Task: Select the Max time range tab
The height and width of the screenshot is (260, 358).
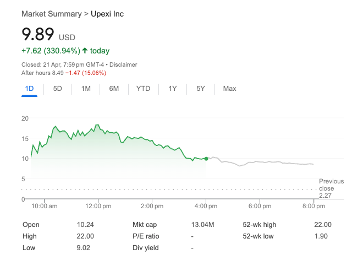Action: (229, 89)
